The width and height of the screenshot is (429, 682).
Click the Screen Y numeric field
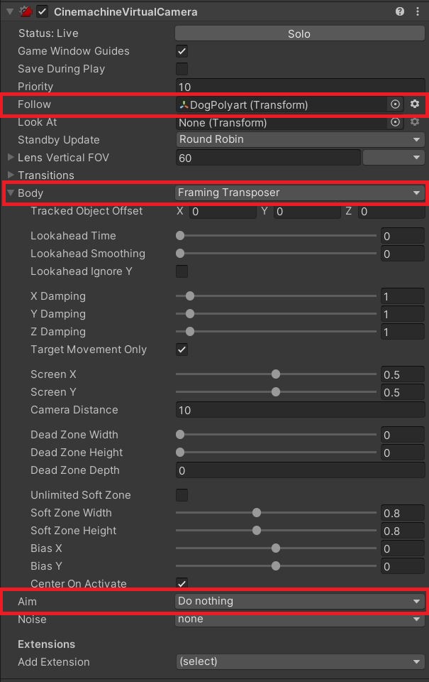click(403, 392)
